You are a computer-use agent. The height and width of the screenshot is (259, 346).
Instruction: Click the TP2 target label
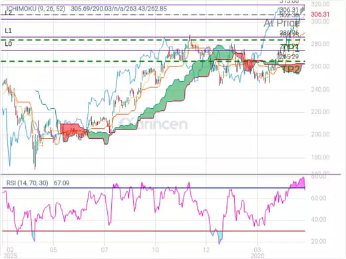pyautogui.click(x=291, y=69)
